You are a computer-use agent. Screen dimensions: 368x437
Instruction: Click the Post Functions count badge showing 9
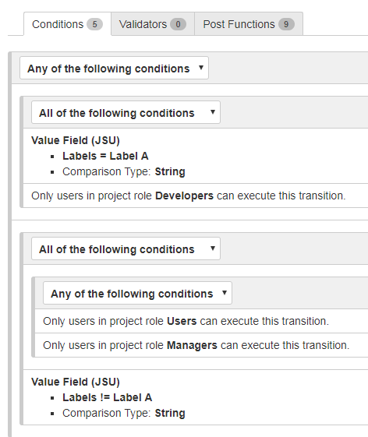(286, 24)
